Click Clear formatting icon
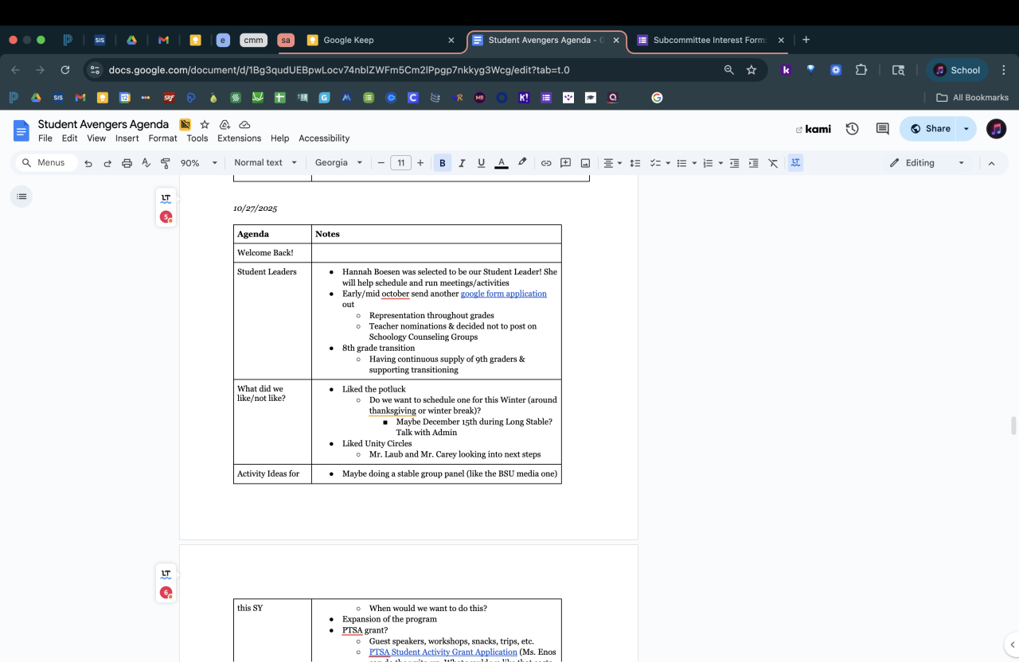Image resolution: width=1019 pixels, height=662 pixels. 773,163
